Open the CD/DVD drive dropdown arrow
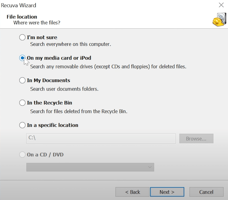Viewport: 228px width, 200px height. (x=150, y=167)
